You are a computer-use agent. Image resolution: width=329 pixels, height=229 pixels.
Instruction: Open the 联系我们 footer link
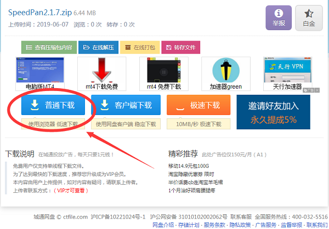tap(317, 225)
